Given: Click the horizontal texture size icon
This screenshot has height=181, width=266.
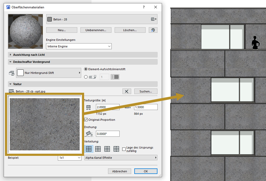Looking at the screenshot, I should point(88,107).
